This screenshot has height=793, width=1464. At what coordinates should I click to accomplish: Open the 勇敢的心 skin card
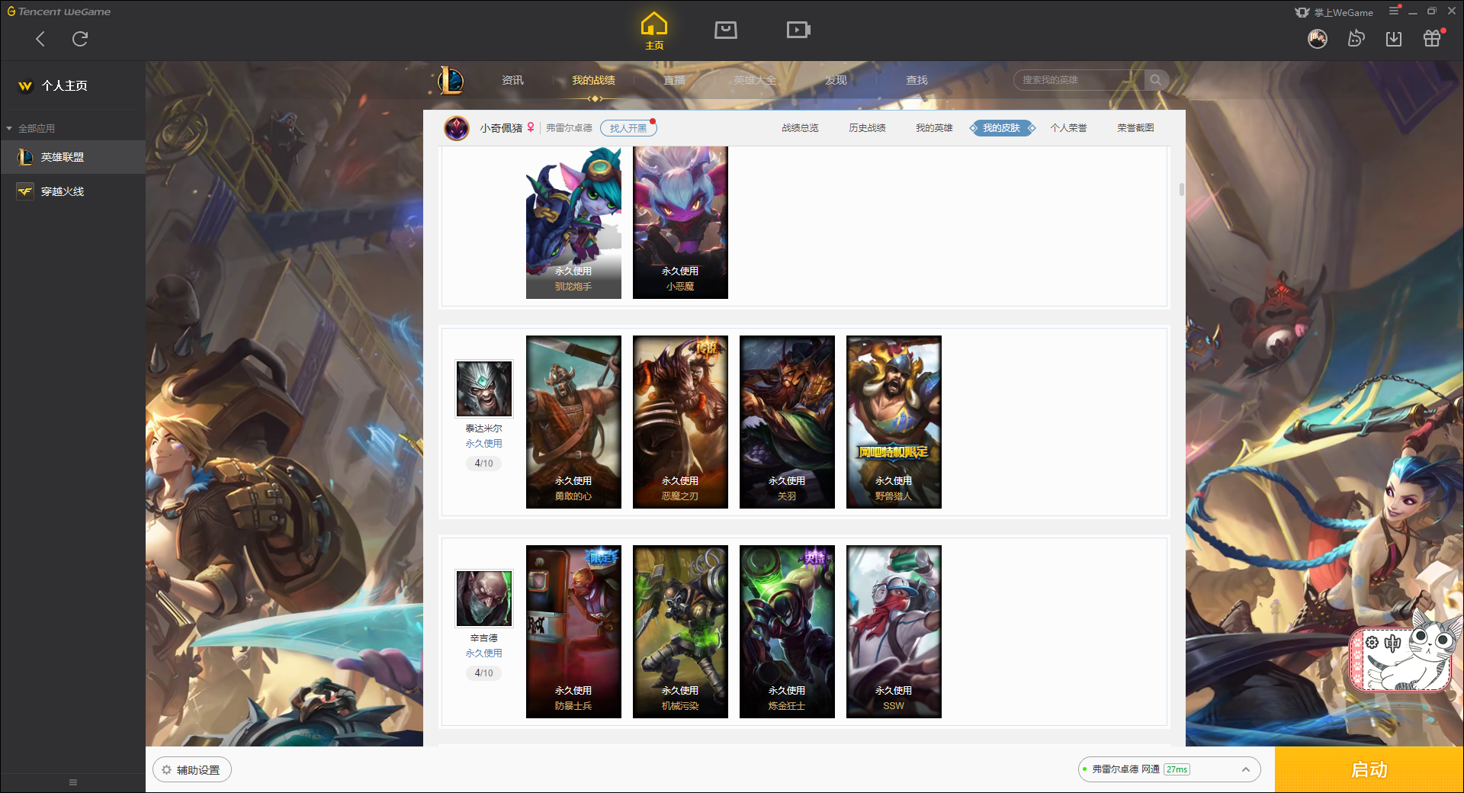coord(573,422)
